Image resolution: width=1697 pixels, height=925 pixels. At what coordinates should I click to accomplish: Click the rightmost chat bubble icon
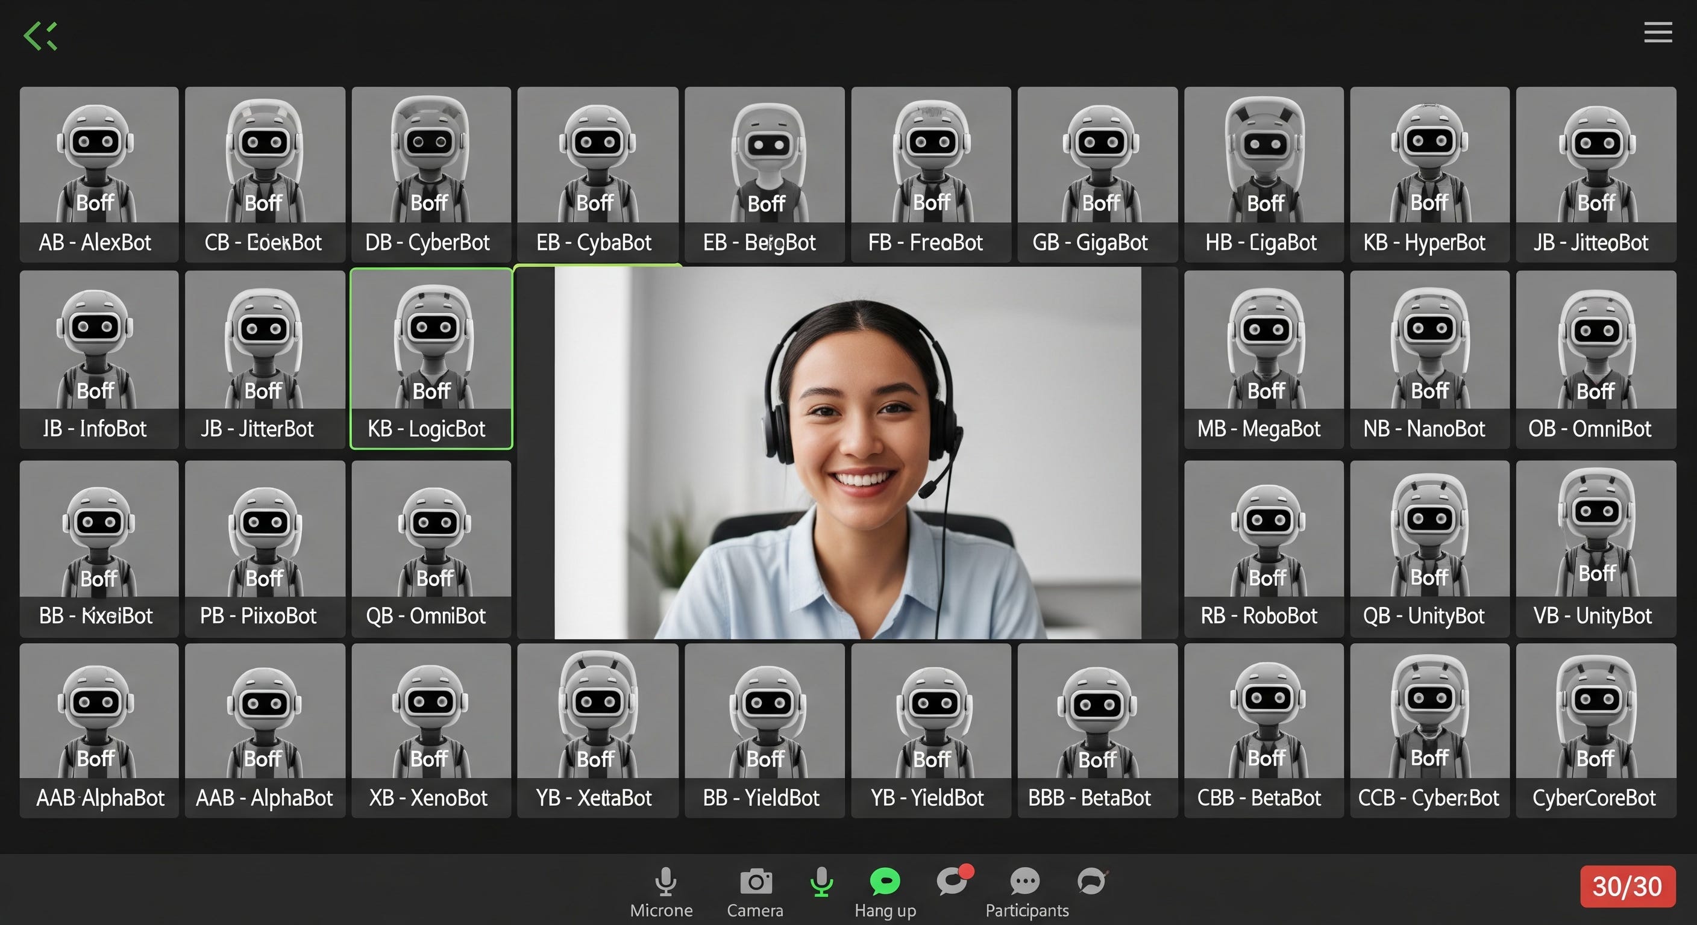tap(1091, 882)
